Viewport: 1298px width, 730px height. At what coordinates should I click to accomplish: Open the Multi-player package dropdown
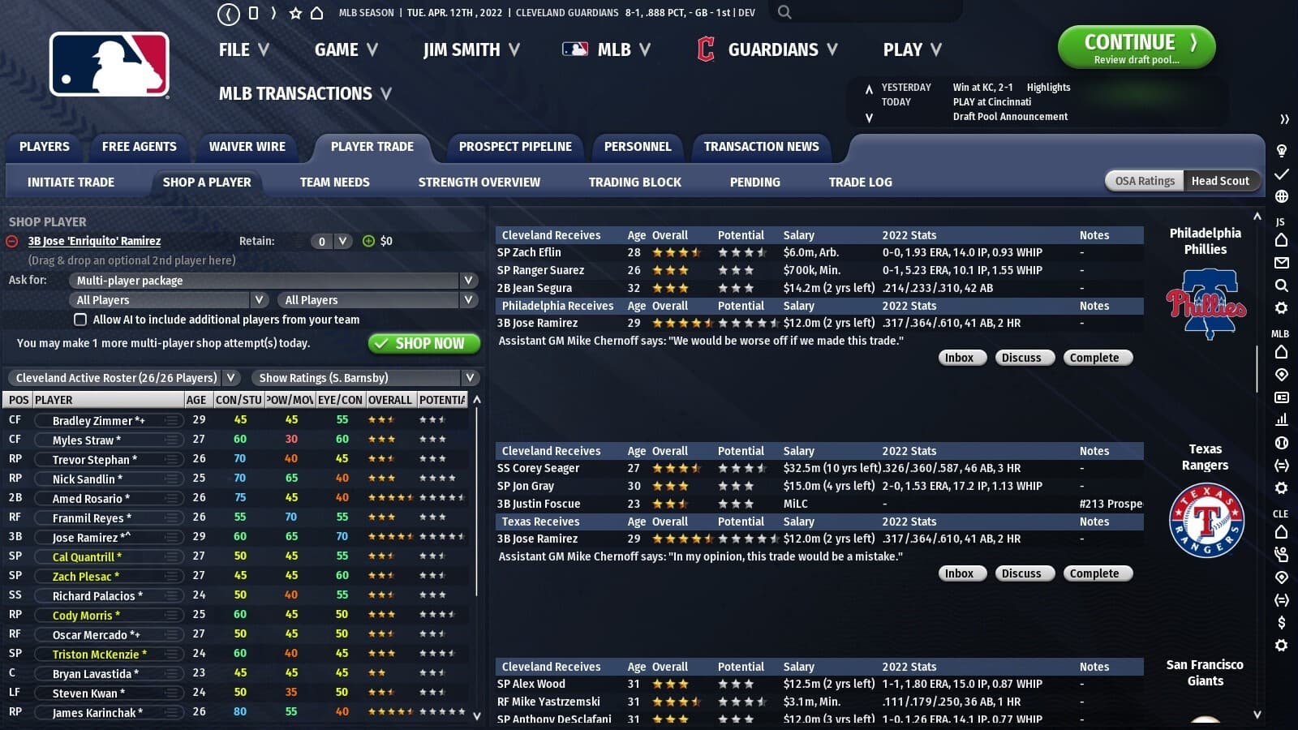point(273,280)
